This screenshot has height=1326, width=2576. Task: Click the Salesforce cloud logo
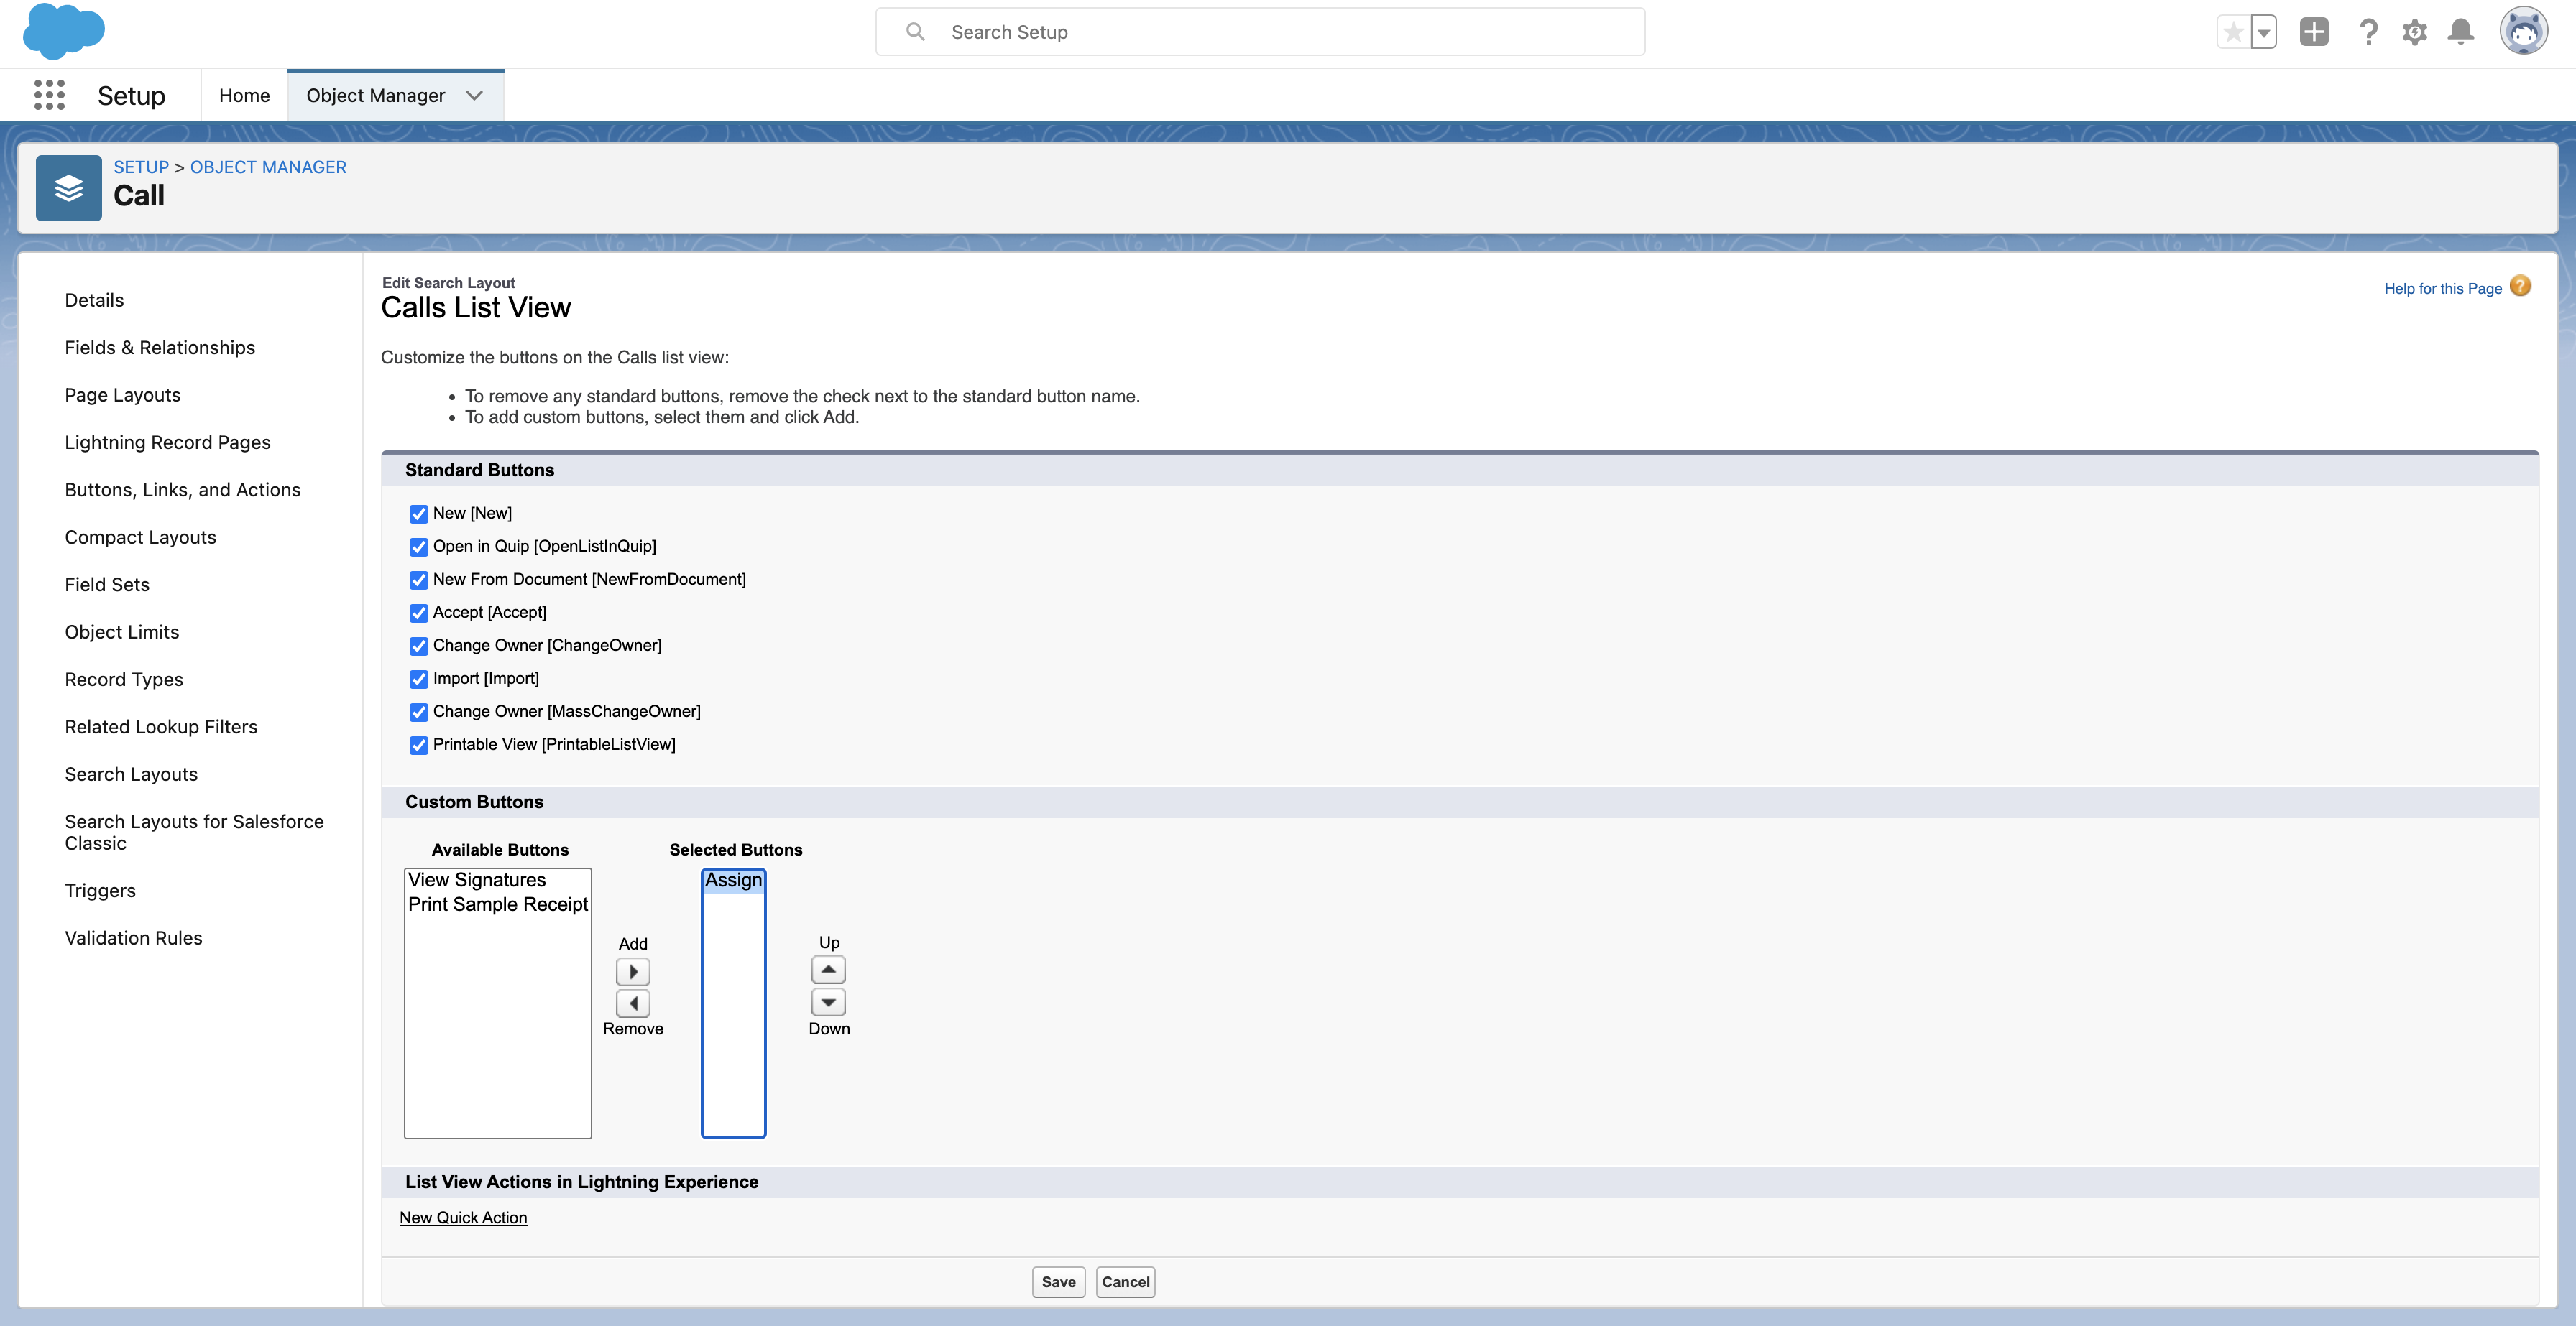tap(63, 31)
